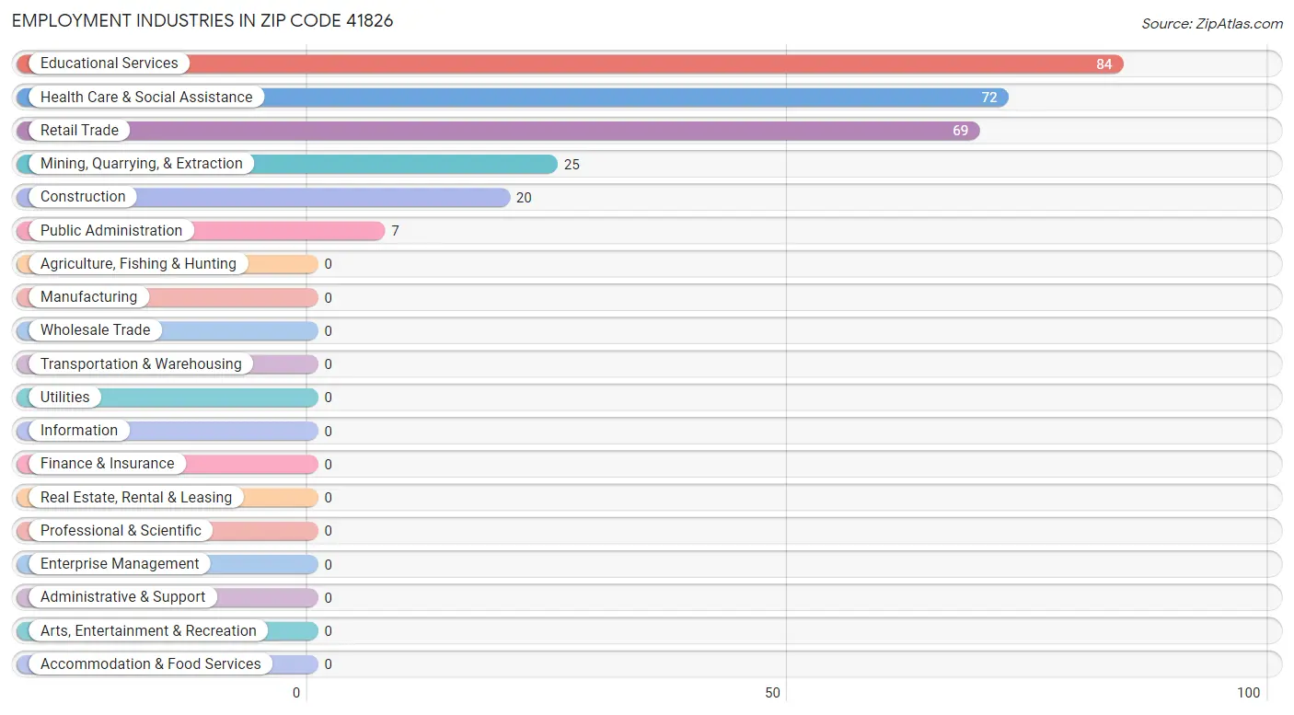Viewport: 1294px width, 715px height.
Task: Click the value 25 beside Mining bar
Action: [572, 165]
